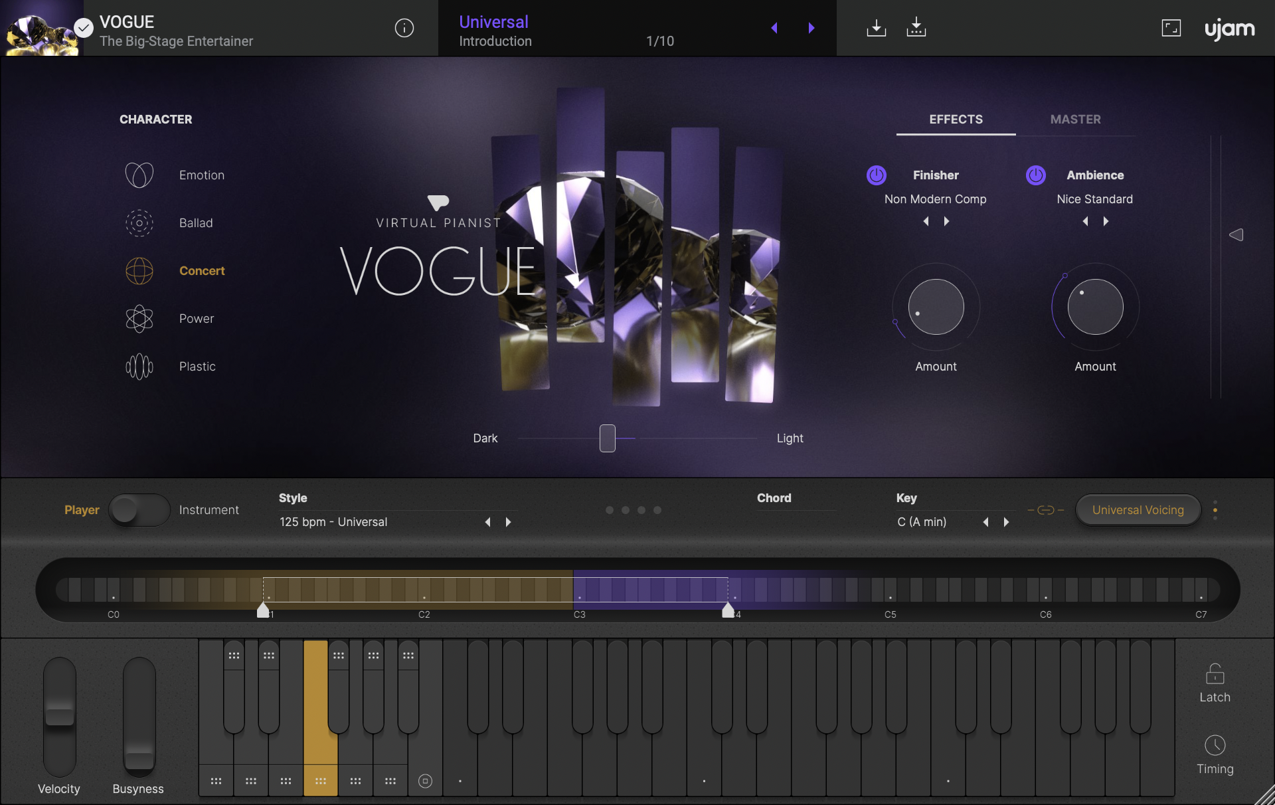Screen dimensions: 1275x805
Task: Select the next Style preset arrow
Action: point(508,522)
